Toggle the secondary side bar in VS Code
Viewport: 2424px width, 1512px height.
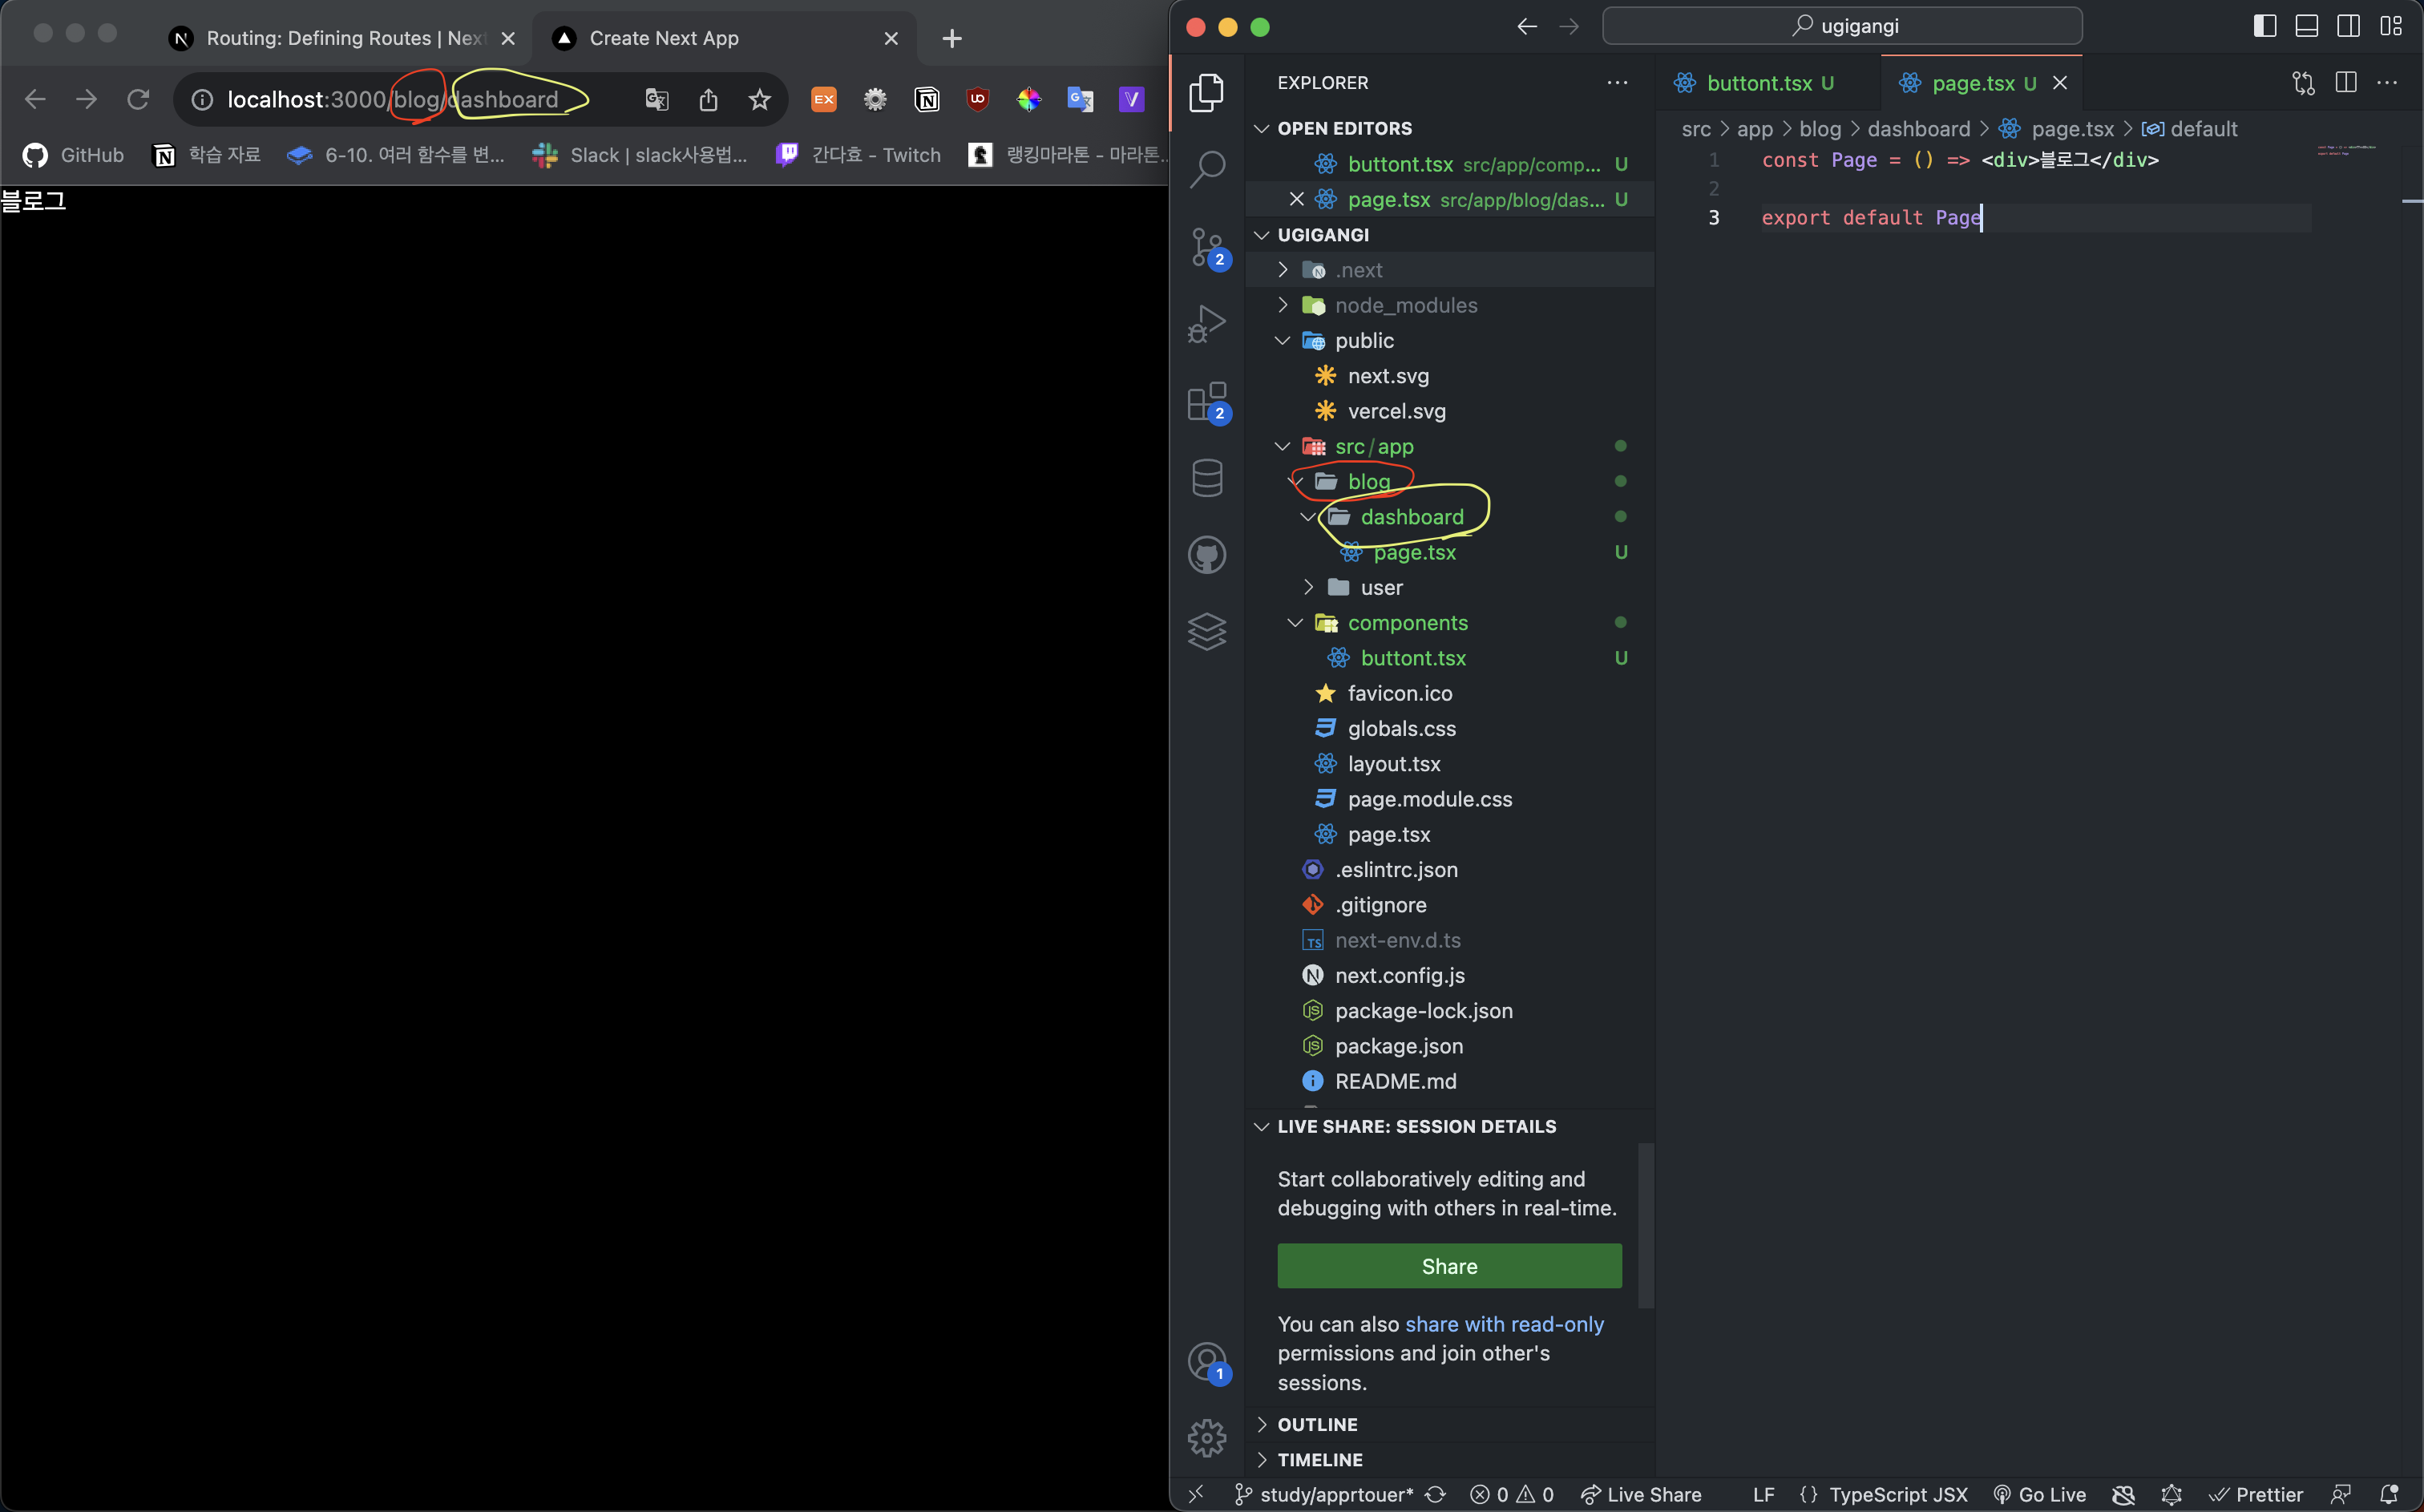(2349, 26)
